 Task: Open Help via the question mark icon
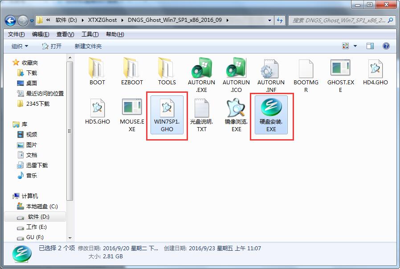pos(386,46)
